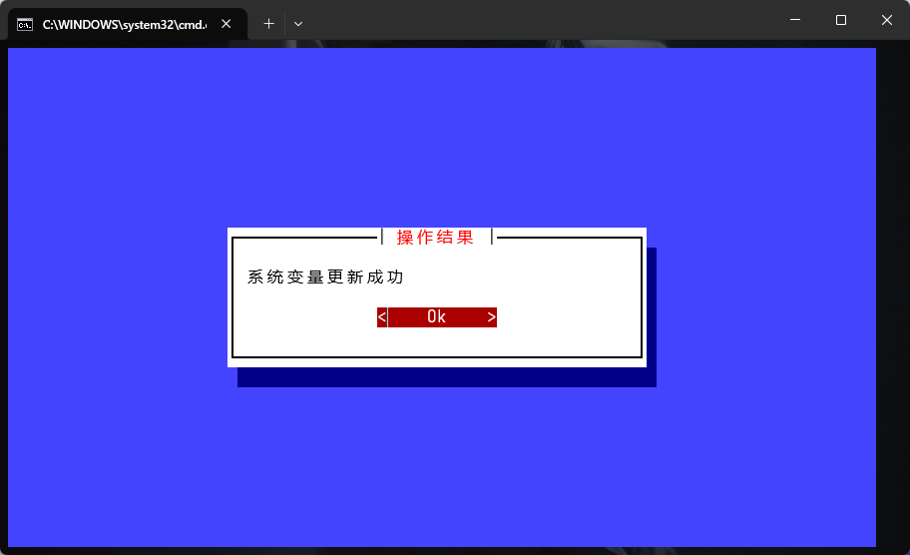Close the terminal window

coord(887,20)
